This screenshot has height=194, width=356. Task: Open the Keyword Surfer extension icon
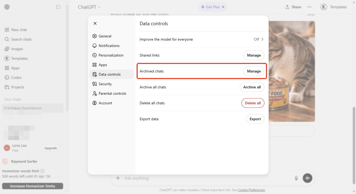[x=5, y=161]
